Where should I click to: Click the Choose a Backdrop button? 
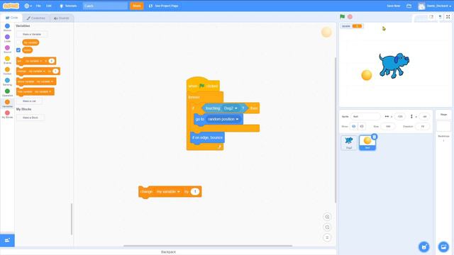(x=443, y=247)
